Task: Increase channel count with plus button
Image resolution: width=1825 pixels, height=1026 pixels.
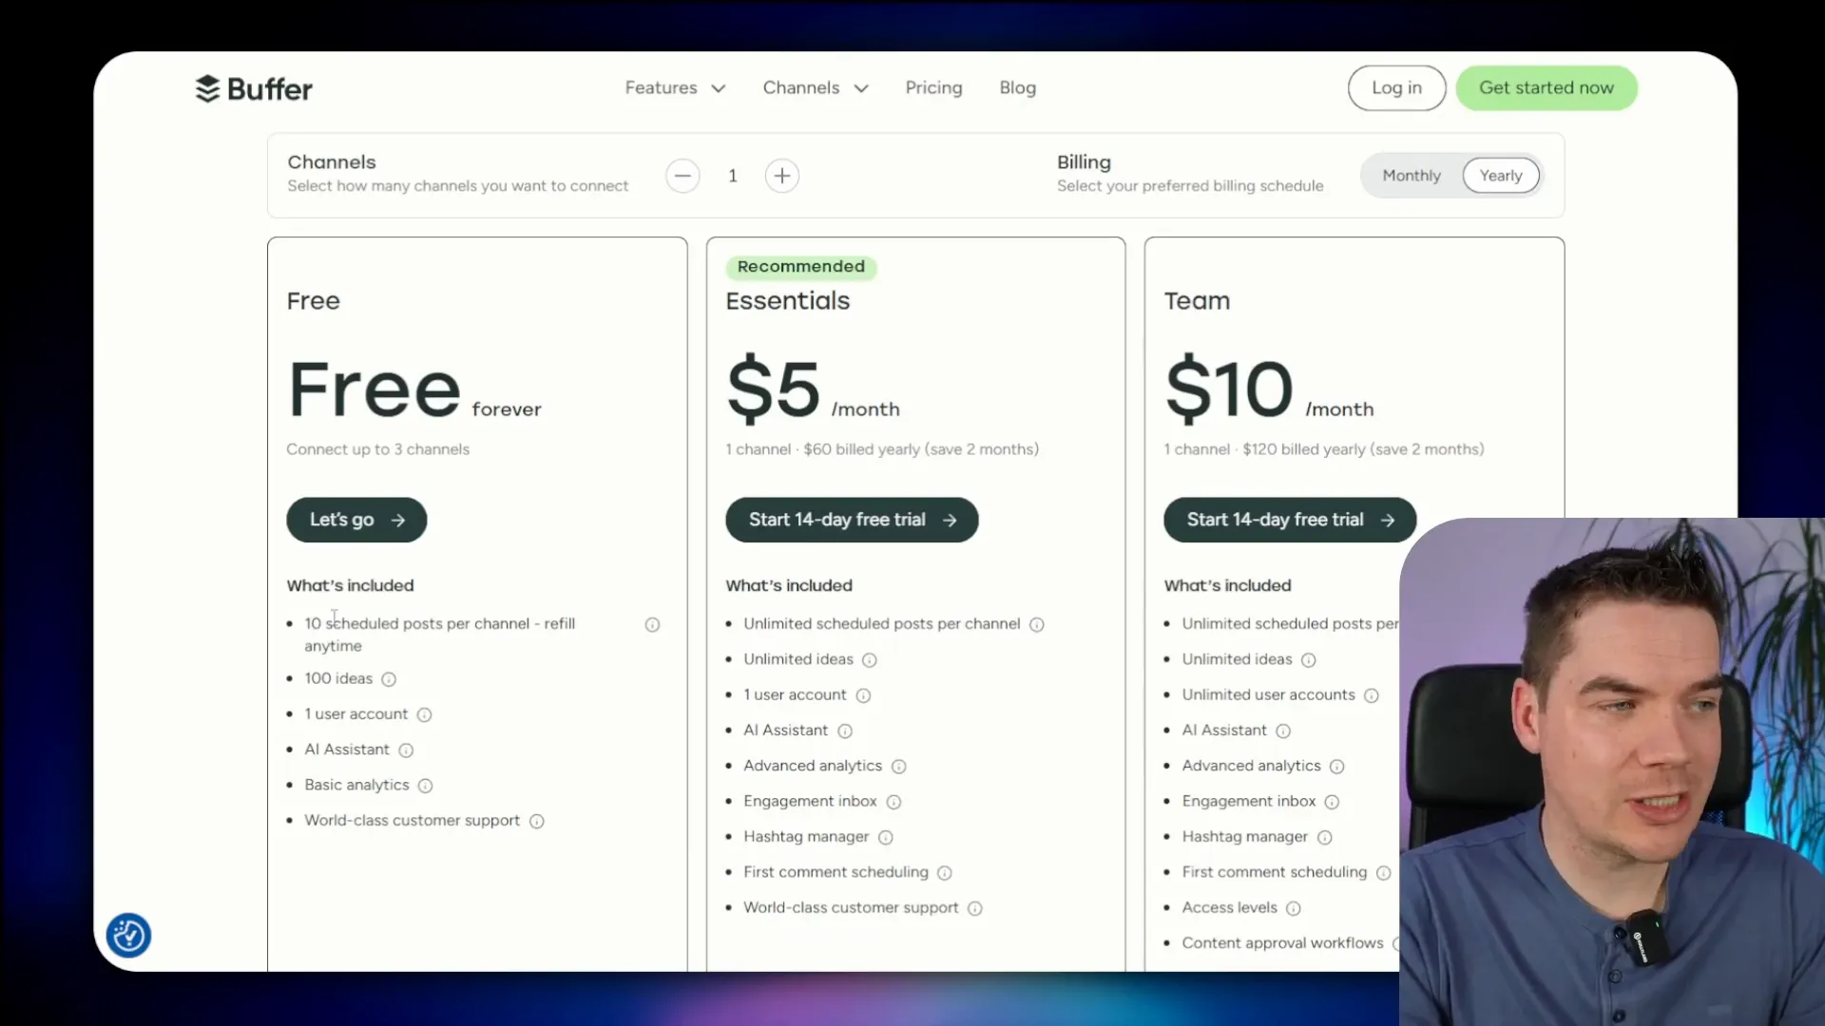Action: (782, 176)
